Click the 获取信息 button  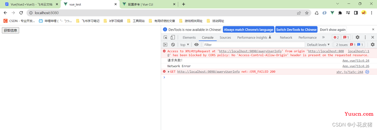(10, 30)
